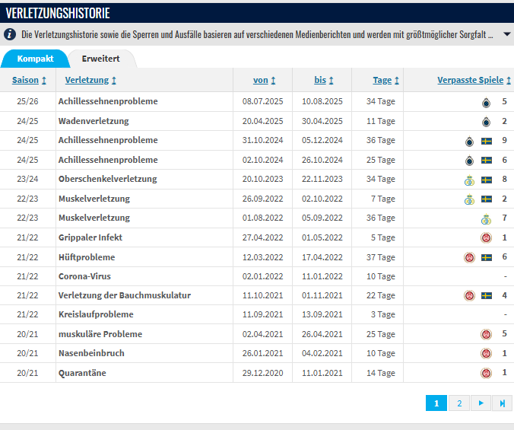Screen dimensions: 514x430
Task: Click club crest in Wadenverletzung row
Action: (x=486, y=122)
